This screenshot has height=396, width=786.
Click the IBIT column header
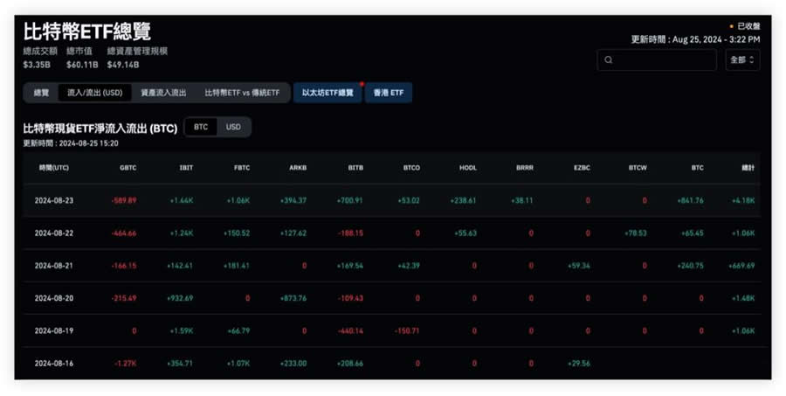[185, 168]
